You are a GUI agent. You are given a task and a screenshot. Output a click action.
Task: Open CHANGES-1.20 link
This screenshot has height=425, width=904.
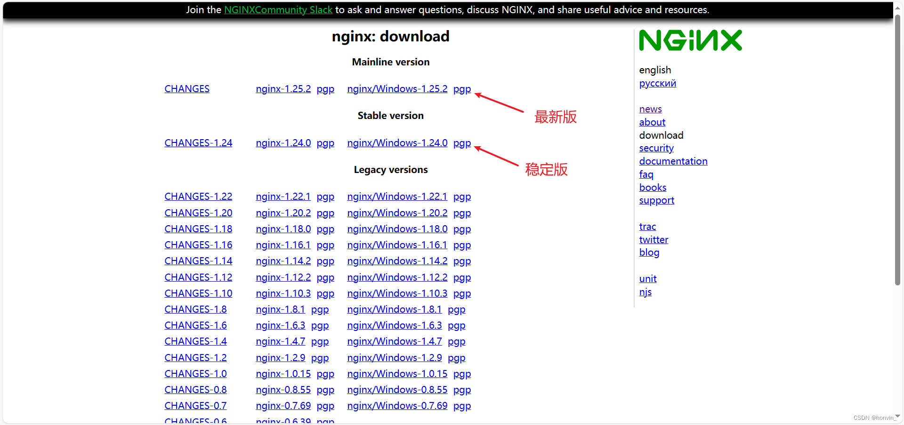tap(198, 213)
